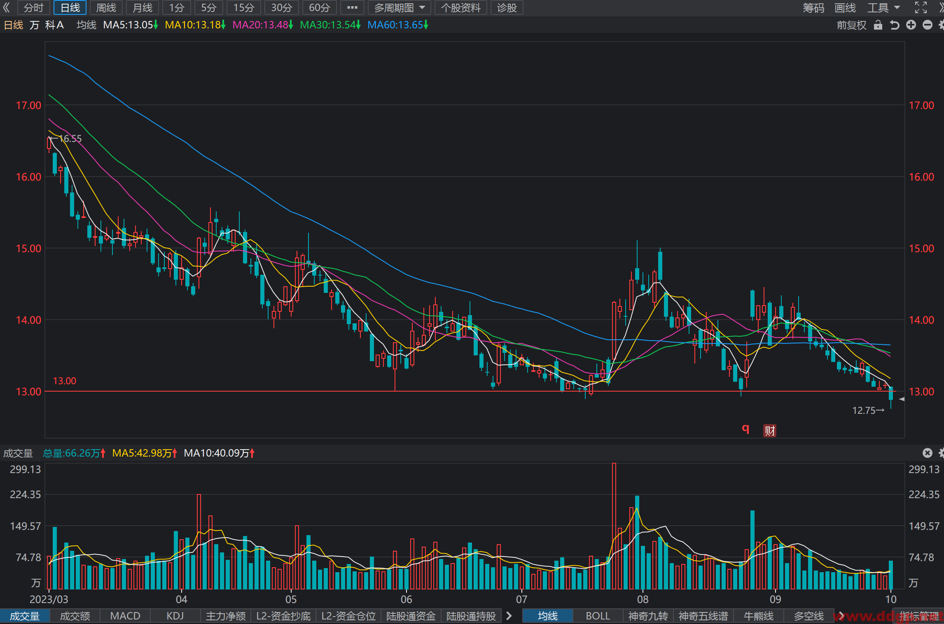The height and width of the screenshot is (624, 944).
Task: Click the double left chevron at top-left
Action: [x=6, y=7]
